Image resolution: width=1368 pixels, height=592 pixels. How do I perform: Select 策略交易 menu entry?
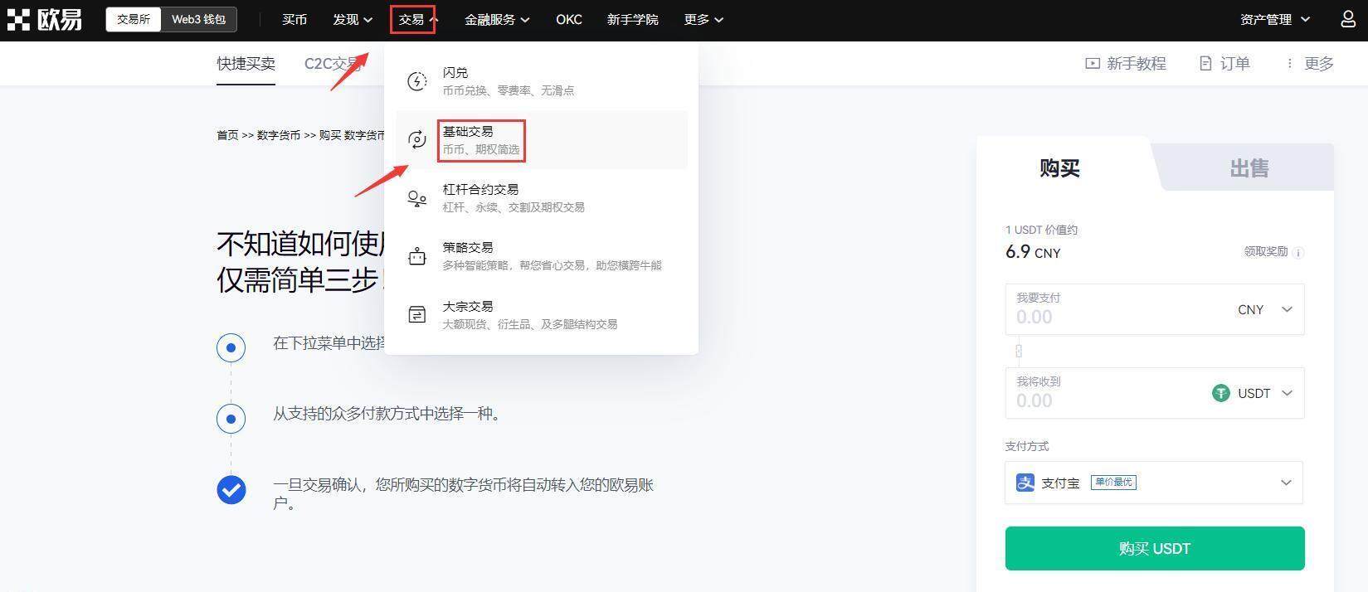(542, 256)
